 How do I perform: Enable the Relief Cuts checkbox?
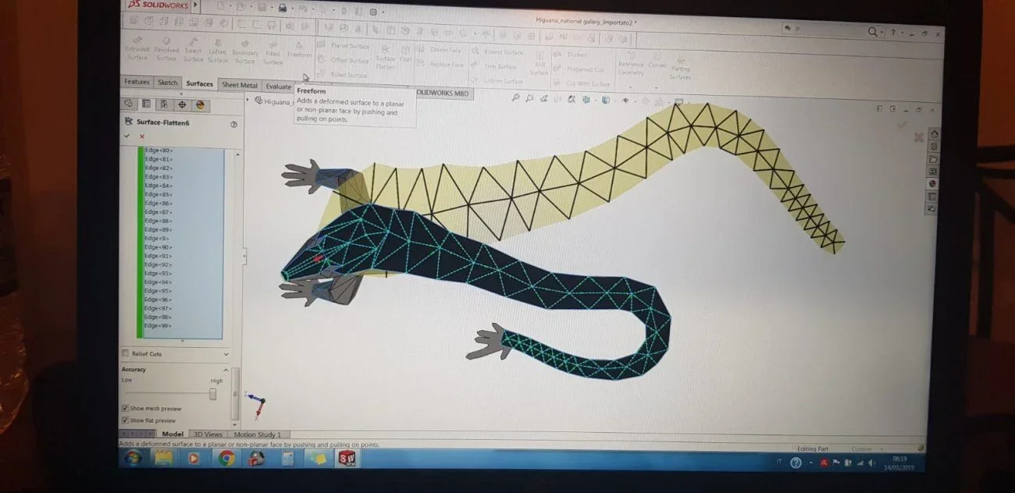pos(125,353)
